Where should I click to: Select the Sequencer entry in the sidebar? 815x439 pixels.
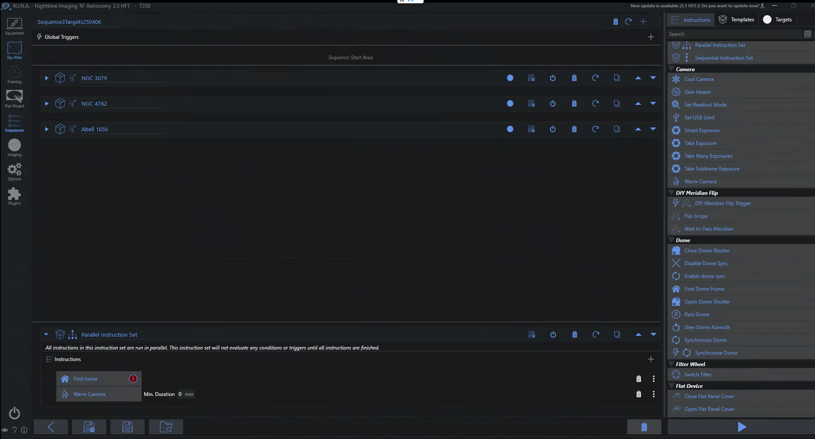(14, 123)
